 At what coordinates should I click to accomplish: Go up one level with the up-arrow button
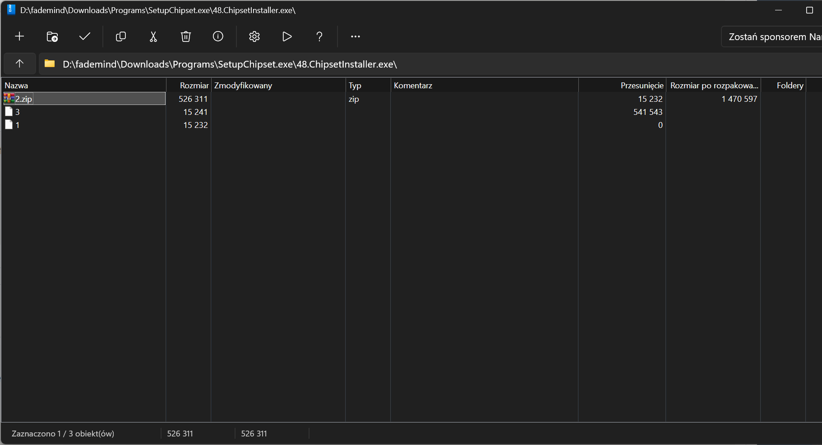19,64
